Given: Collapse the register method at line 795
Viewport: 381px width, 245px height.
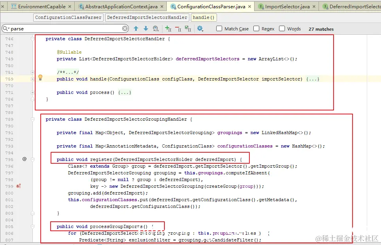Looking at the screenshot, I should 32,159.
